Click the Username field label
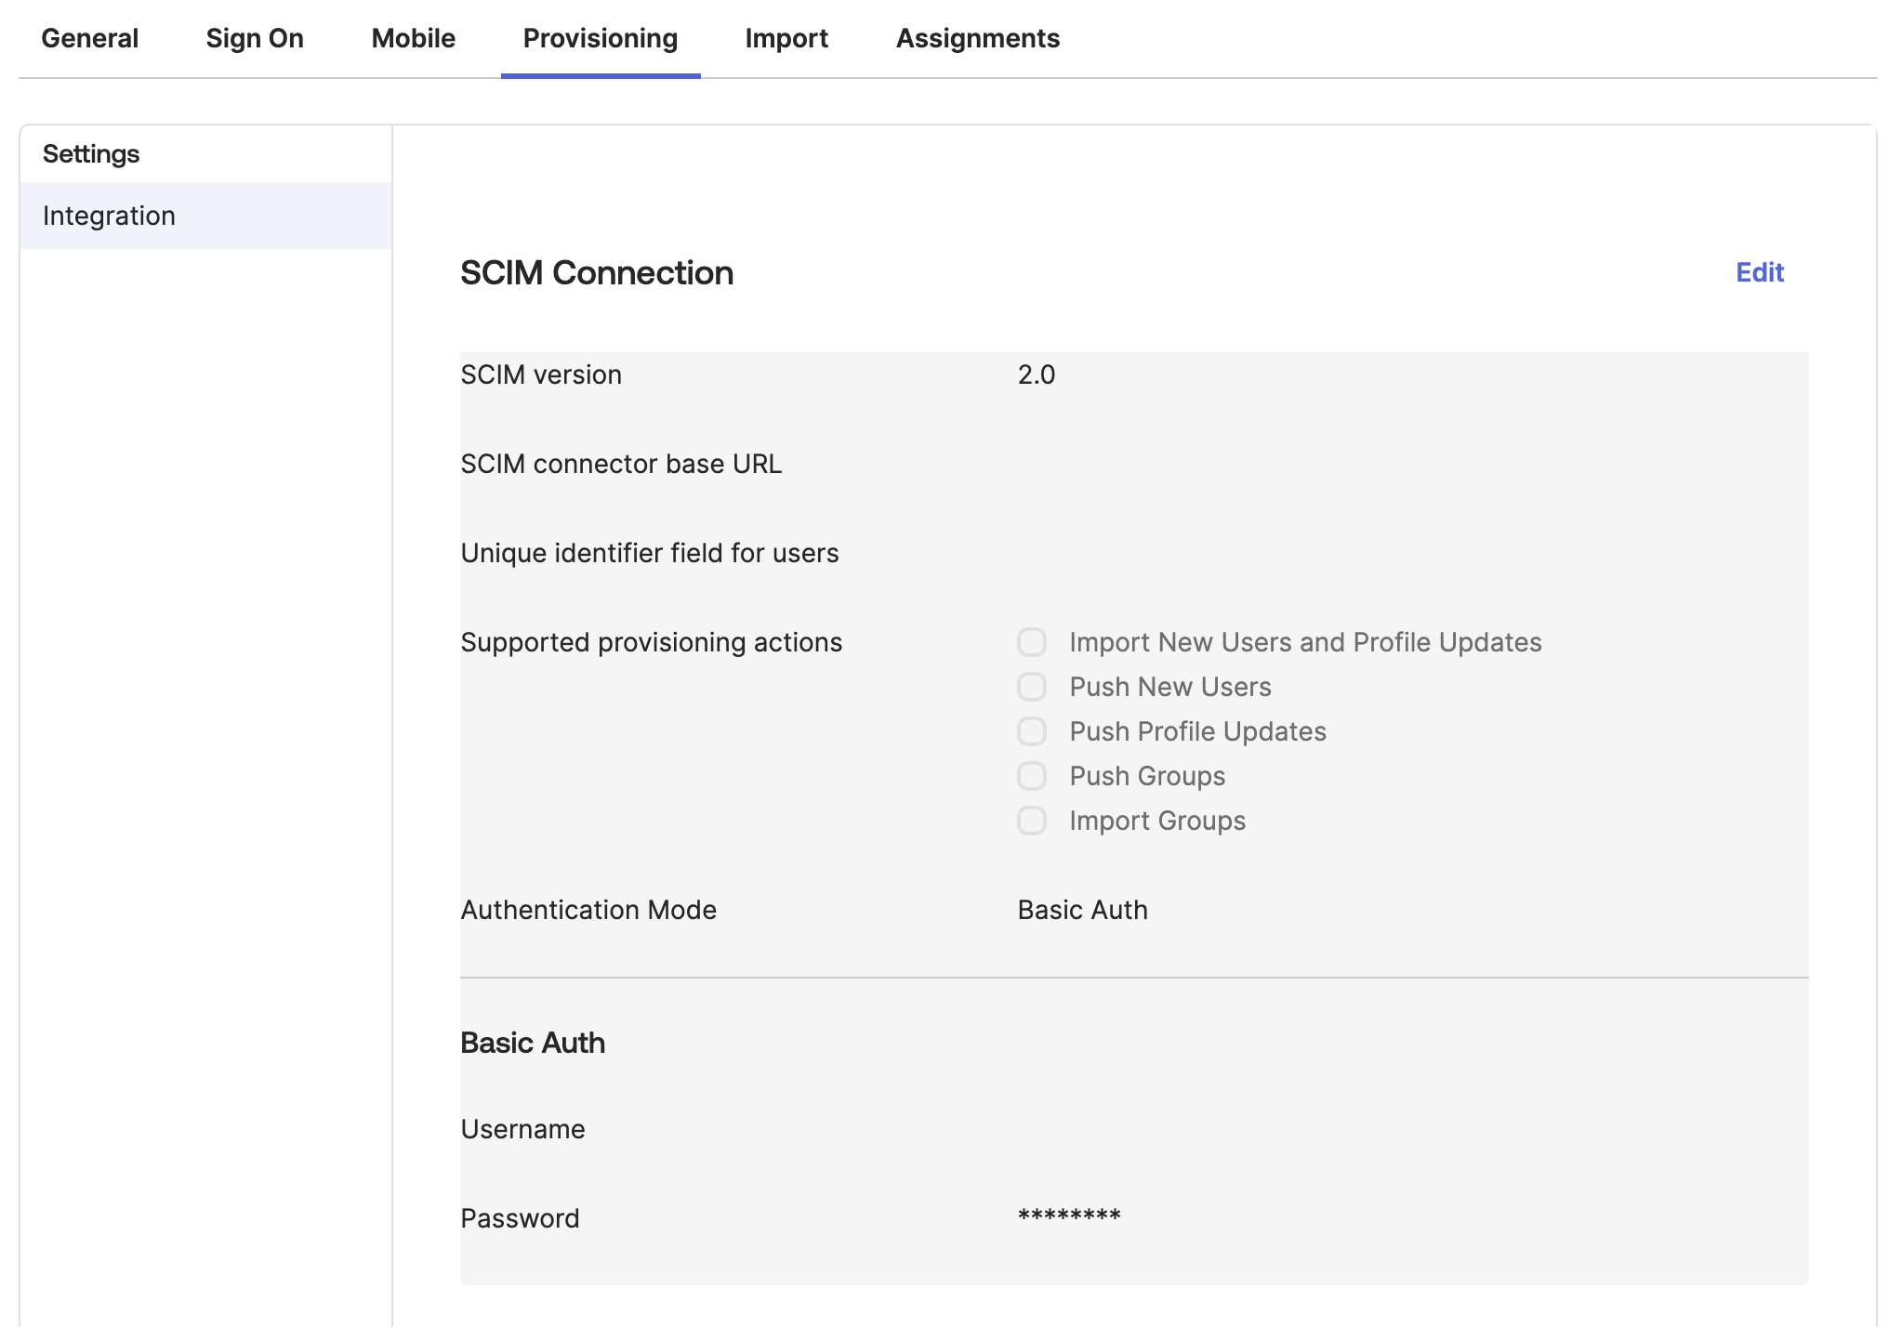The image size is (1889, 1327). (x=522, y=1129)
